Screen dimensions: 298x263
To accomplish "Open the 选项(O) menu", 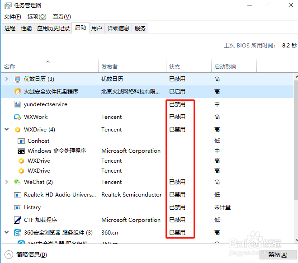I will click(37, 17).
